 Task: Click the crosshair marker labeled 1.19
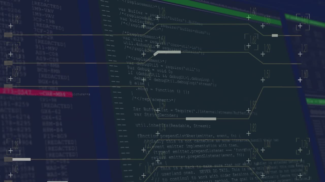10,26
